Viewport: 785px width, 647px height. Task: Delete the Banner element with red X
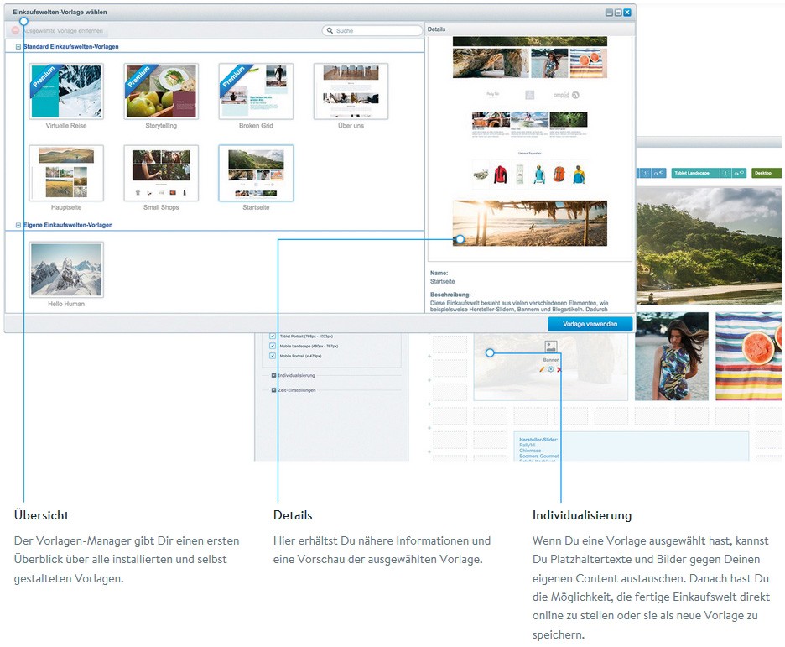click(559, 369)
